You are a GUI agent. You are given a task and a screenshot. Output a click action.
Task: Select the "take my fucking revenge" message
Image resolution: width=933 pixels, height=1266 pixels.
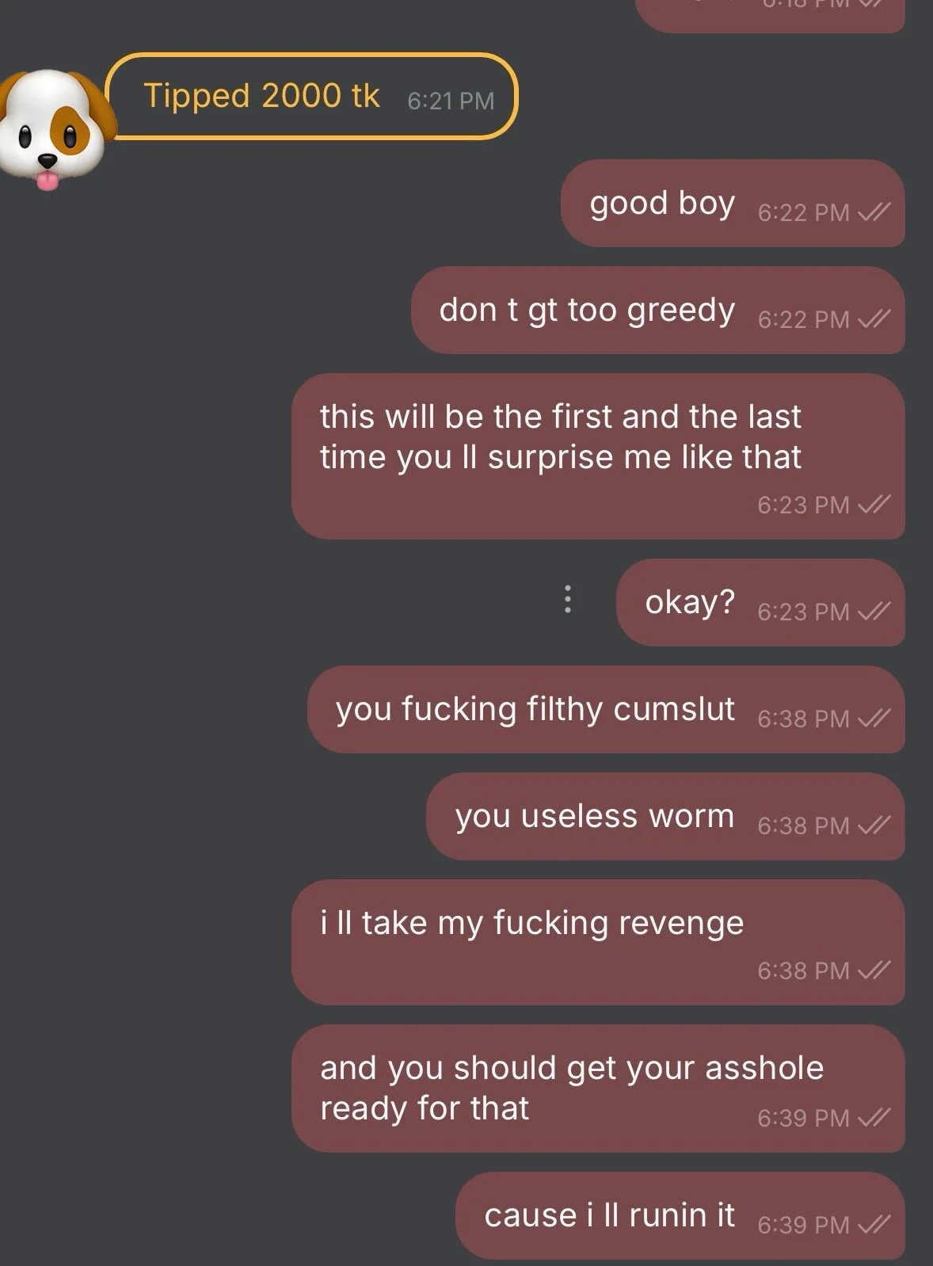point(598,943)
